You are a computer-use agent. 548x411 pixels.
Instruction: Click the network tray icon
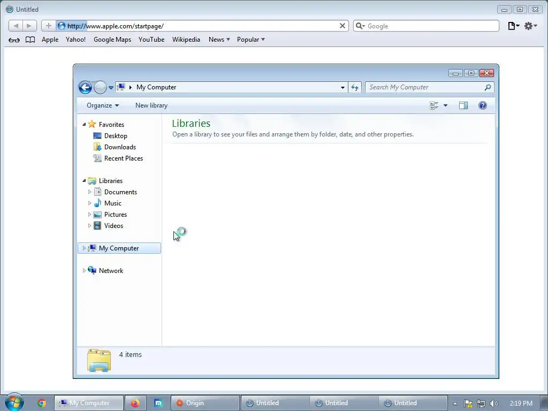pyautogui.click(x=481, y=404)
